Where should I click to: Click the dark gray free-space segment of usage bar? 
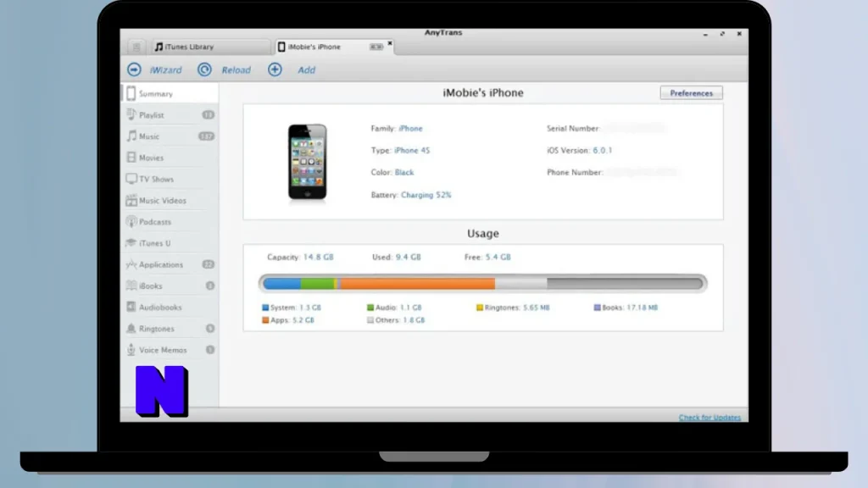625,284
